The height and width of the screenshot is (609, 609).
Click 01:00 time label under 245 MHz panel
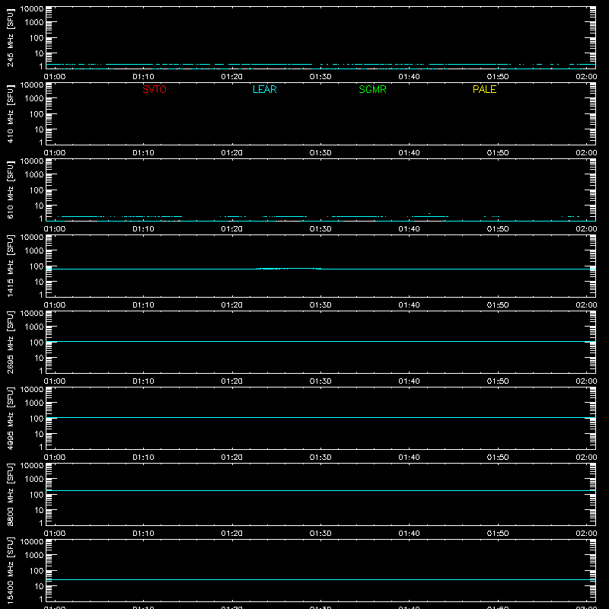click(55, 77)
